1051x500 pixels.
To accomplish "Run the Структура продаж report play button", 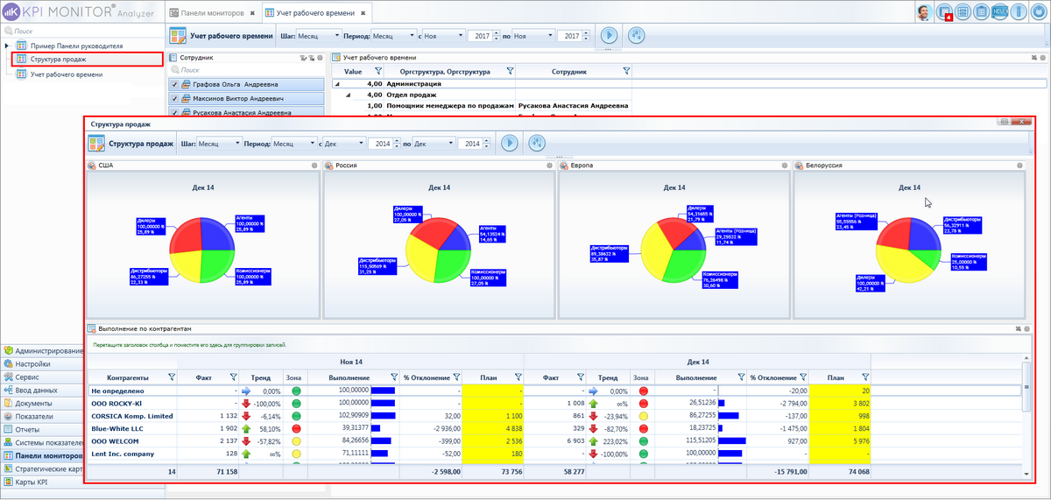I will click(x=510, y=143).
